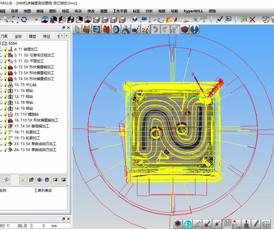Image resolution: width=274 pixels, height=230 pixels.
Task: Toggle lightbulb for job 24: T3 5X
Action: coord(5,150)
